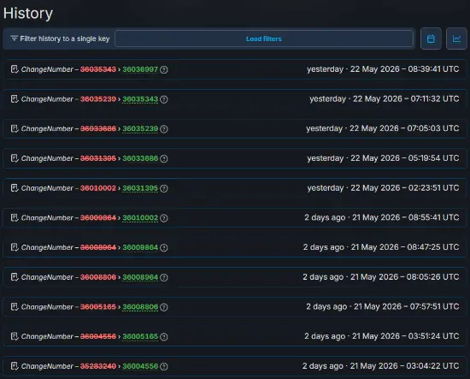The height and width of the screenshot is (379, 470).
Task: Click ChangeNumber label in the 36036997 row
Action: (47, 69)
